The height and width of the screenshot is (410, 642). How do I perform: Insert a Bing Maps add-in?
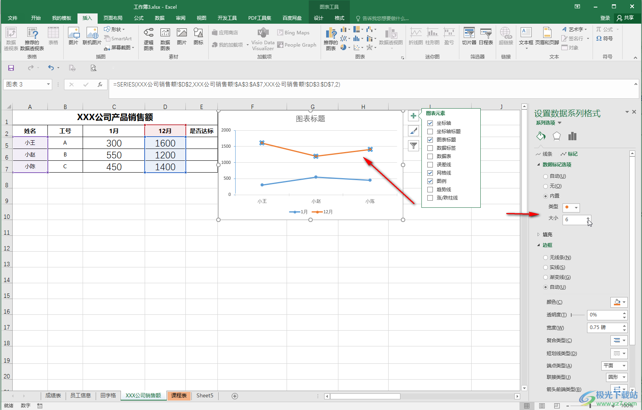293,33
